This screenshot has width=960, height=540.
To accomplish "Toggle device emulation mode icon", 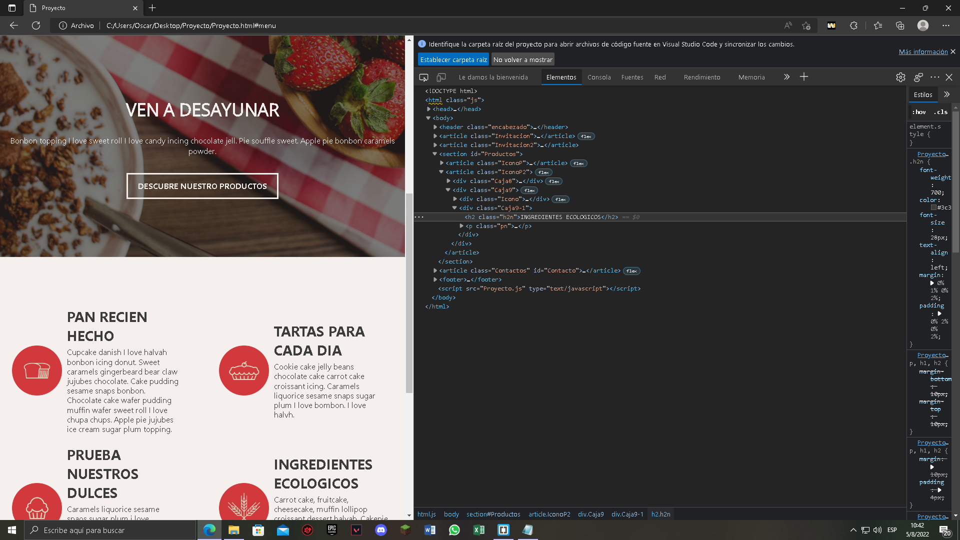I will [441, 77].
